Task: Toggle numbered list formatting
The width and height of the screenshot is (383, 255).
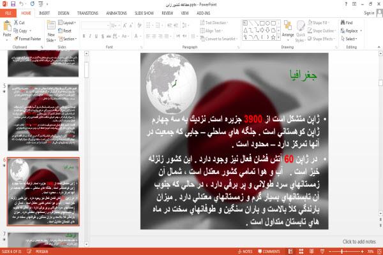Action: (x=158, y=25)
